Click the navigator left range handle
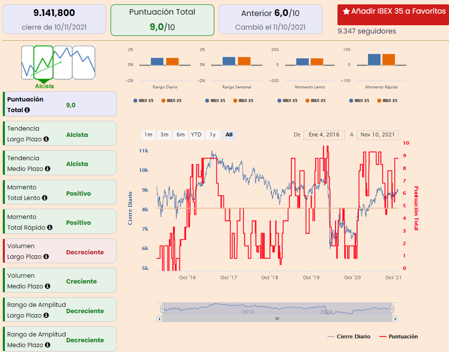 pos(163,309)
